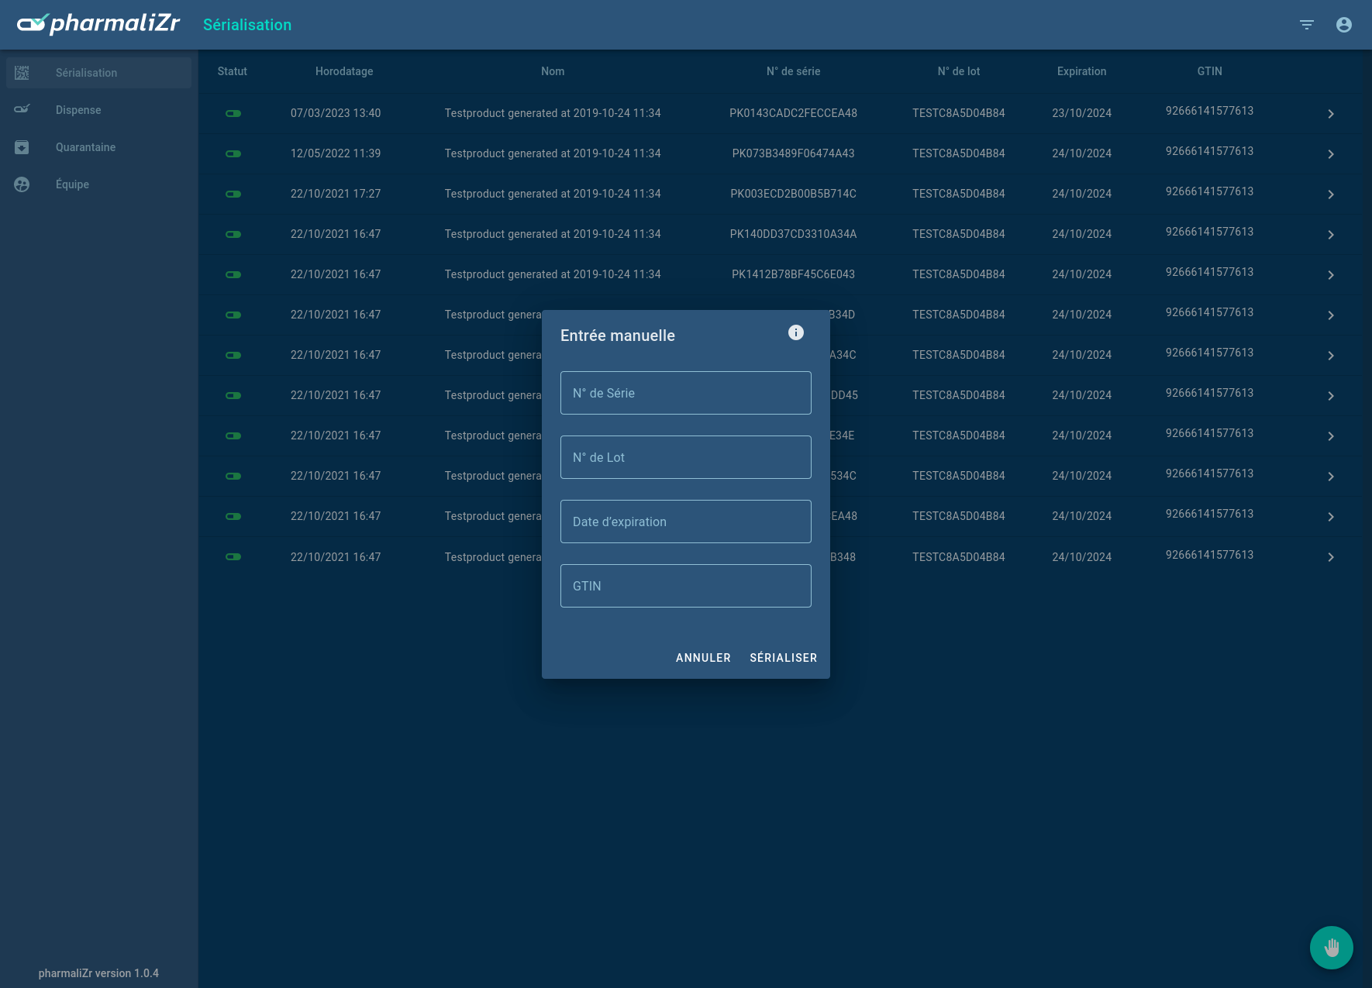This screenshot has height=988, width=1372.
Task: Click the 23/10/2024 expiration cell
Action: point(1082,113)
